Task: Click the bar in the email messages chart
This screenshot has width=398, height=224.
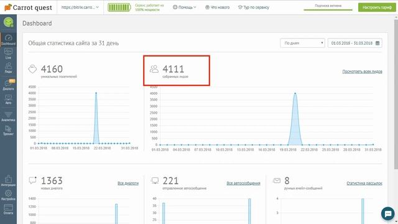Action: 363,211
